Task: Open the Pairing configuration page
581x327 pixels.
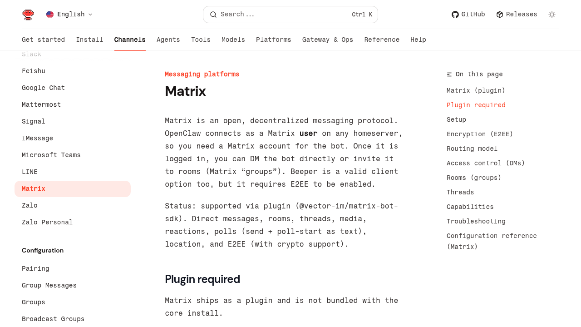Action: point(35,269)
